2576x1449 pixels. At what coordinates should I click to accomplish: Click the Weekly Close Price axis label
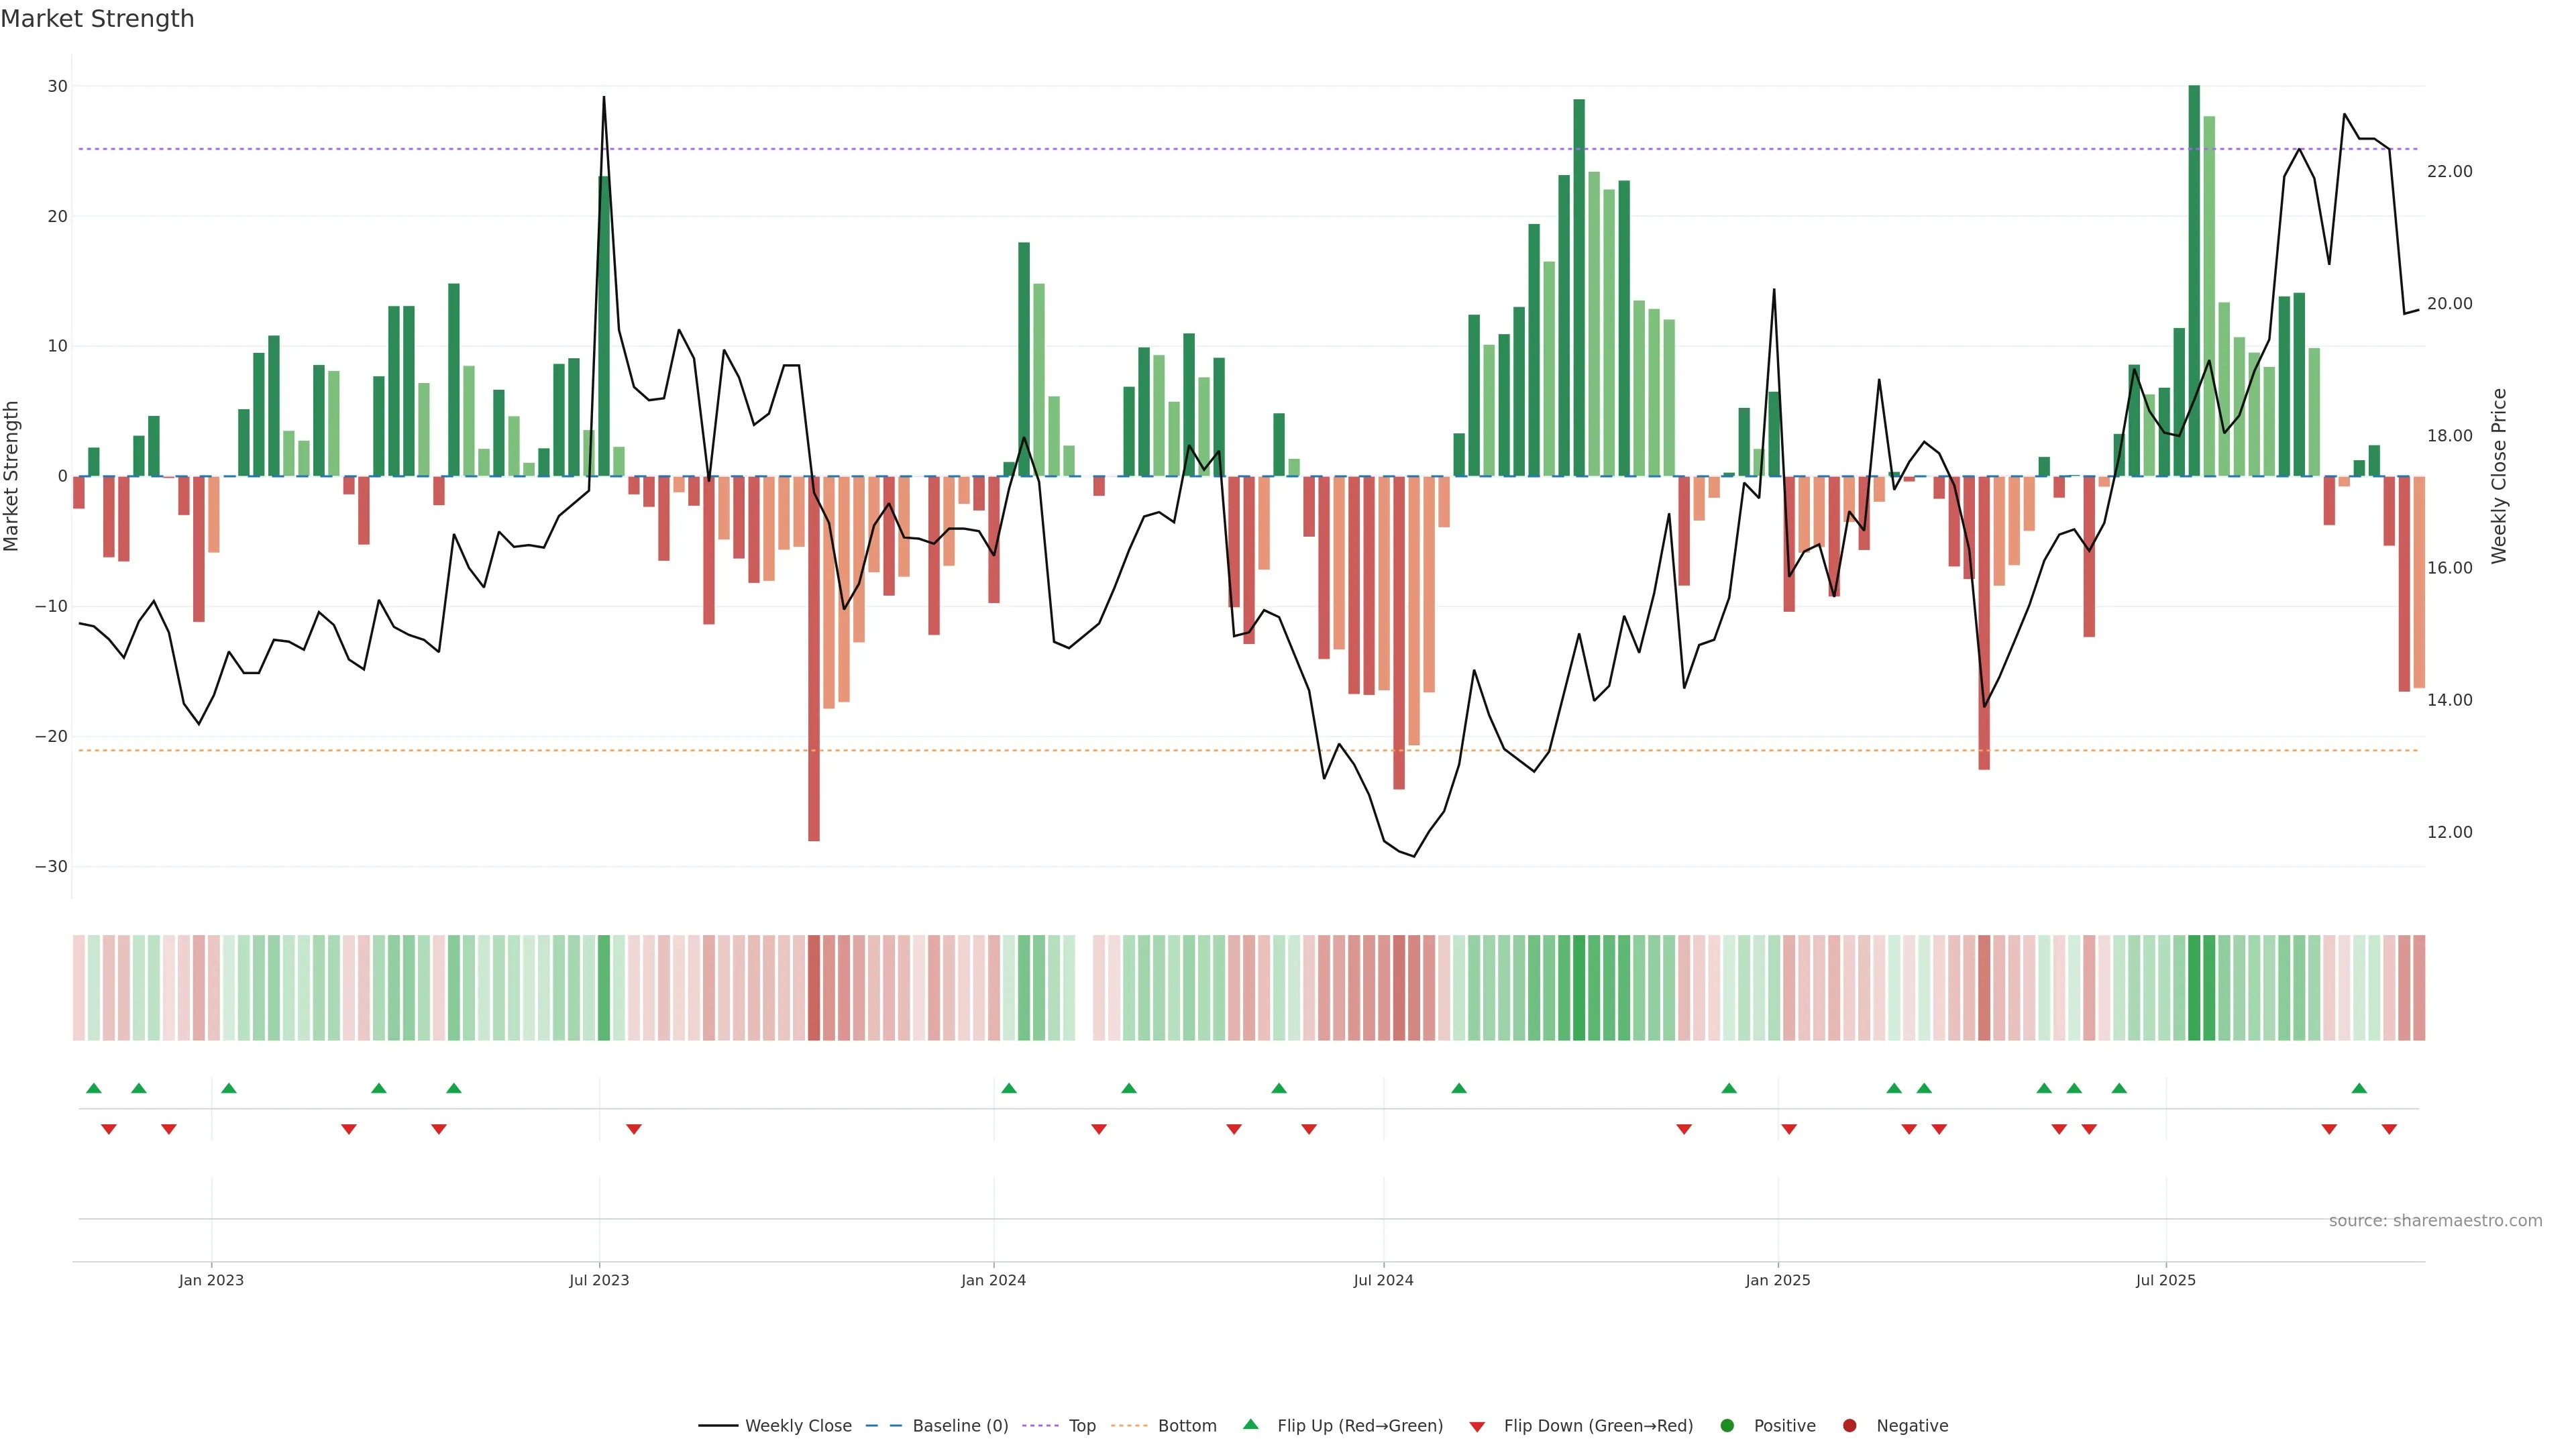point(2499,476)
